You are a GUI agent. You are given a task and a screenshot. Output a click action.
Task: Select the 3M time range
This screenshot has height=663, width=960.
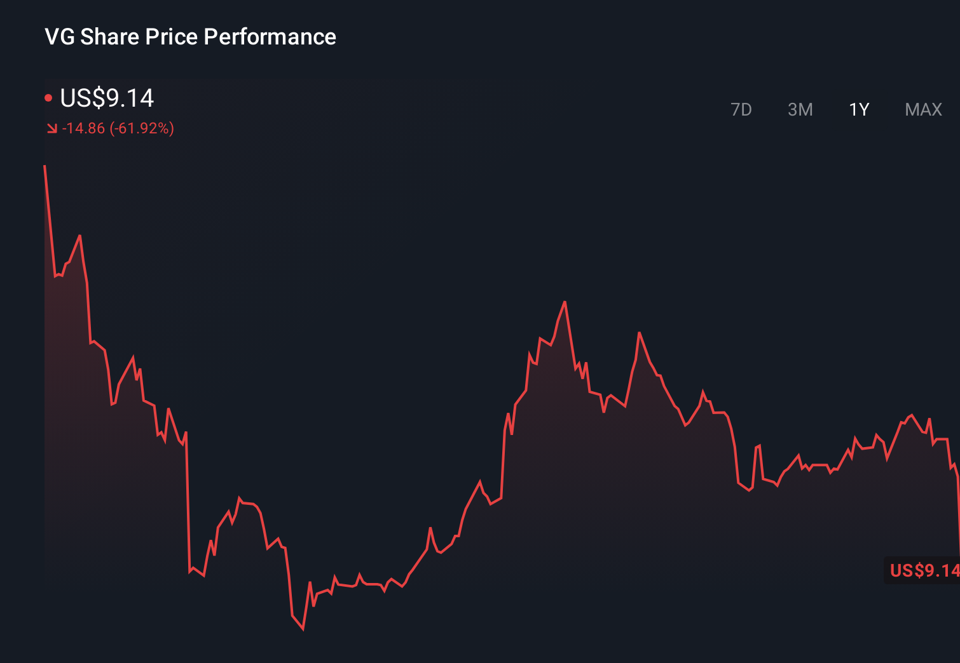click(x=800, y=110)
